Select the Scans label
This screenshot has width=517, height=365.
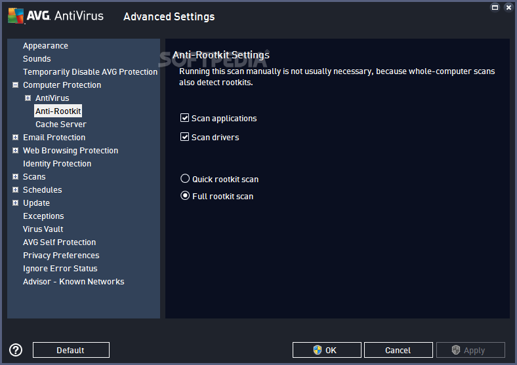[x=34, y=176]
